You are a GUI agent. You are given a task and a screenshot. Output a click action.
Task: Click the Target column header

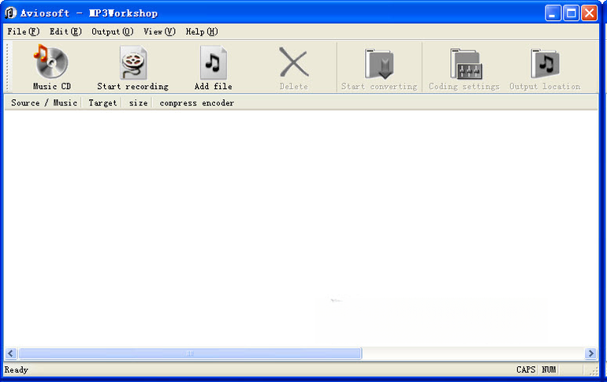pos(102,103)
